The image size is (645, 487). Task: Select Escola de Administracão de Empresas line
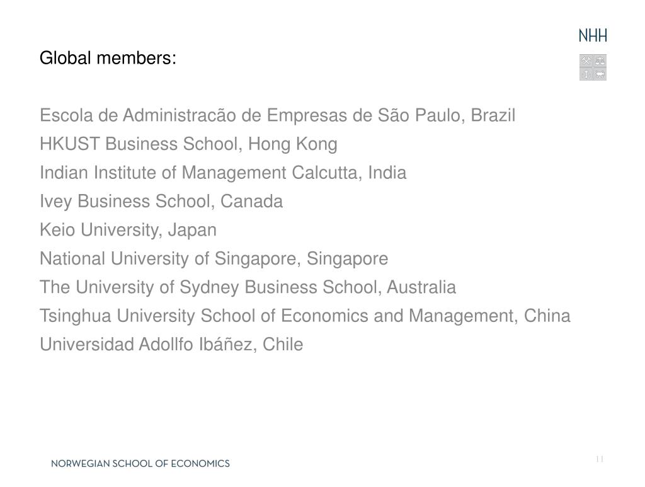tap(277, 115)
